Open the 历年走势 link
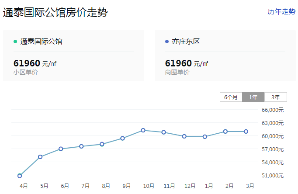Viewport: 298px width, 194px height. click(281, 12)
